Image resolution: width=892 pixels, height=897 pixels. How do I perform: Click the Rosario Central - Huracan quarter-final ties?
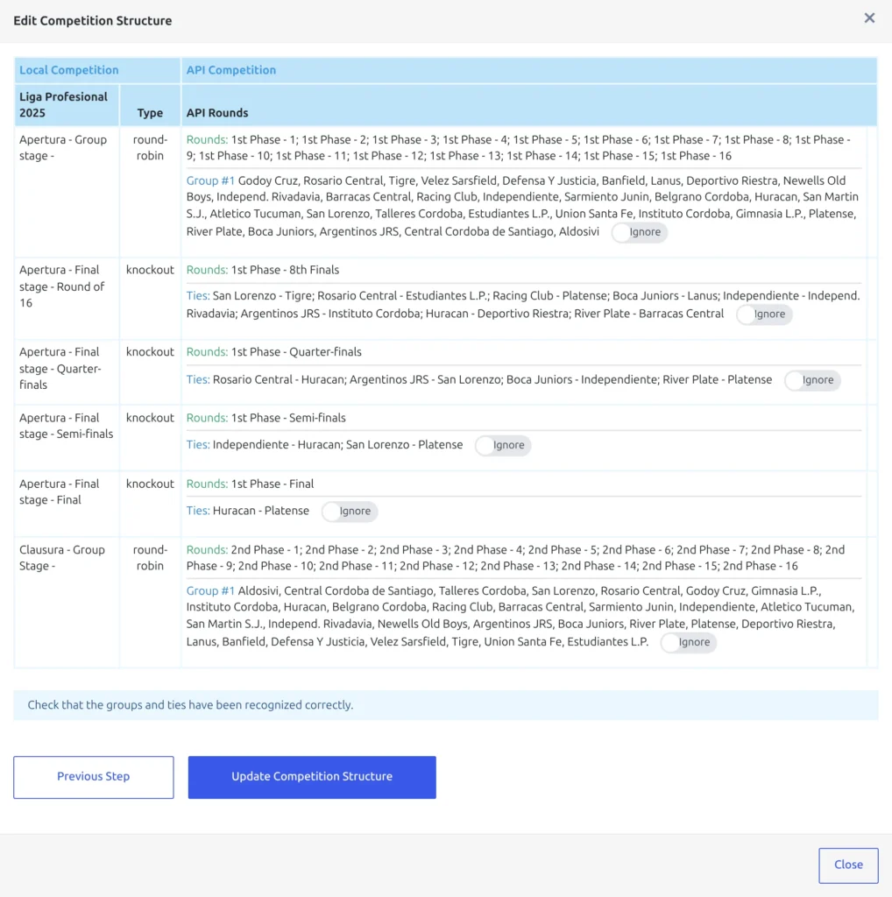tap(492, 380)
